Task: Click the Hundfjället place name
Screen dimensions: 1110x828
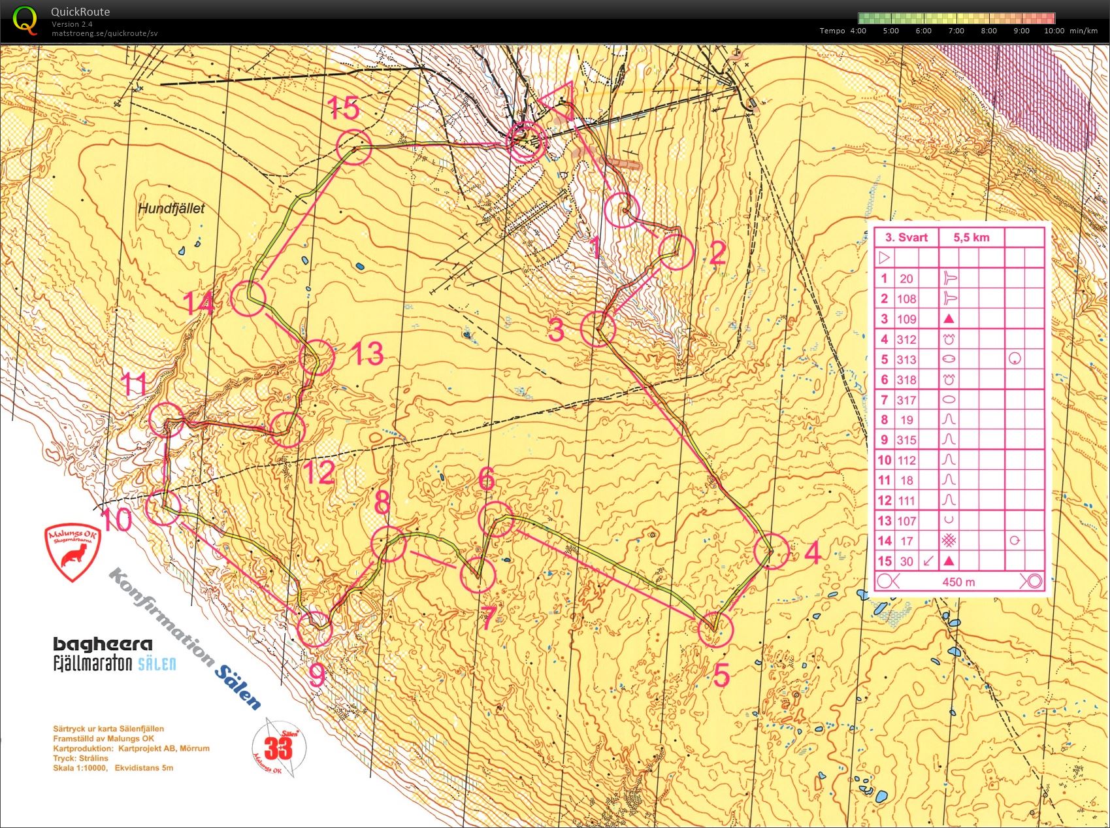Action: pos(171,208)
